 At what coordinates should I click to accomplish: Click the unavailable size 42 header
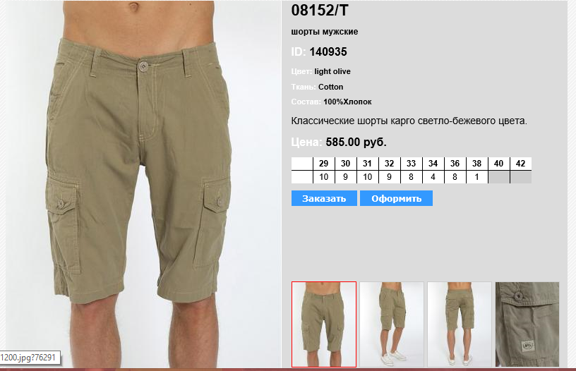pyautogui.click(x=520, y=164)
